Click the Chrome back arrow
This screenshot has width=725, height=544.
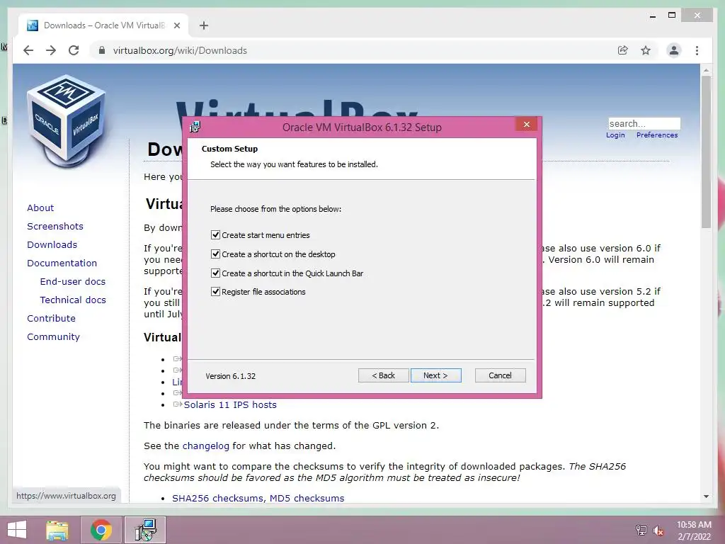pos(28,50)
